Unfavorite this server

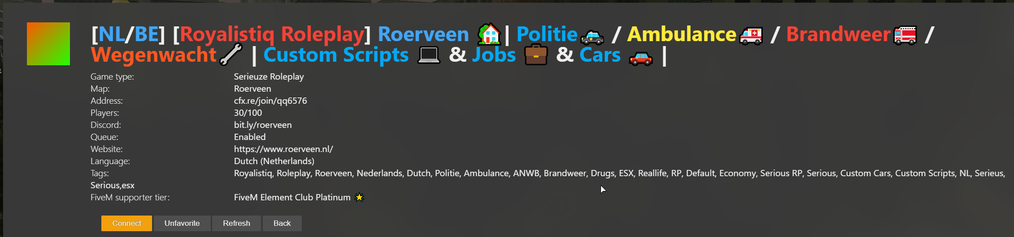point(182,223)
